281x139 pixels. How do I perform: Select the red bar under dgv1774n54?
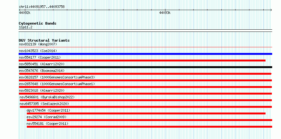pos(146,113)
